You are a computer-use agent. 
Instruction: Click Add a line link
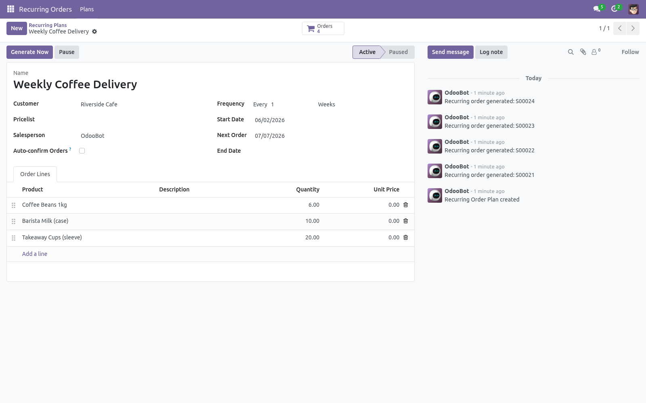pos(35,254)
